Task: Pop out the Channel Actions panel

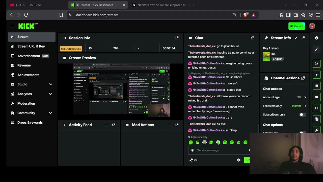Action: pos(303,78)
